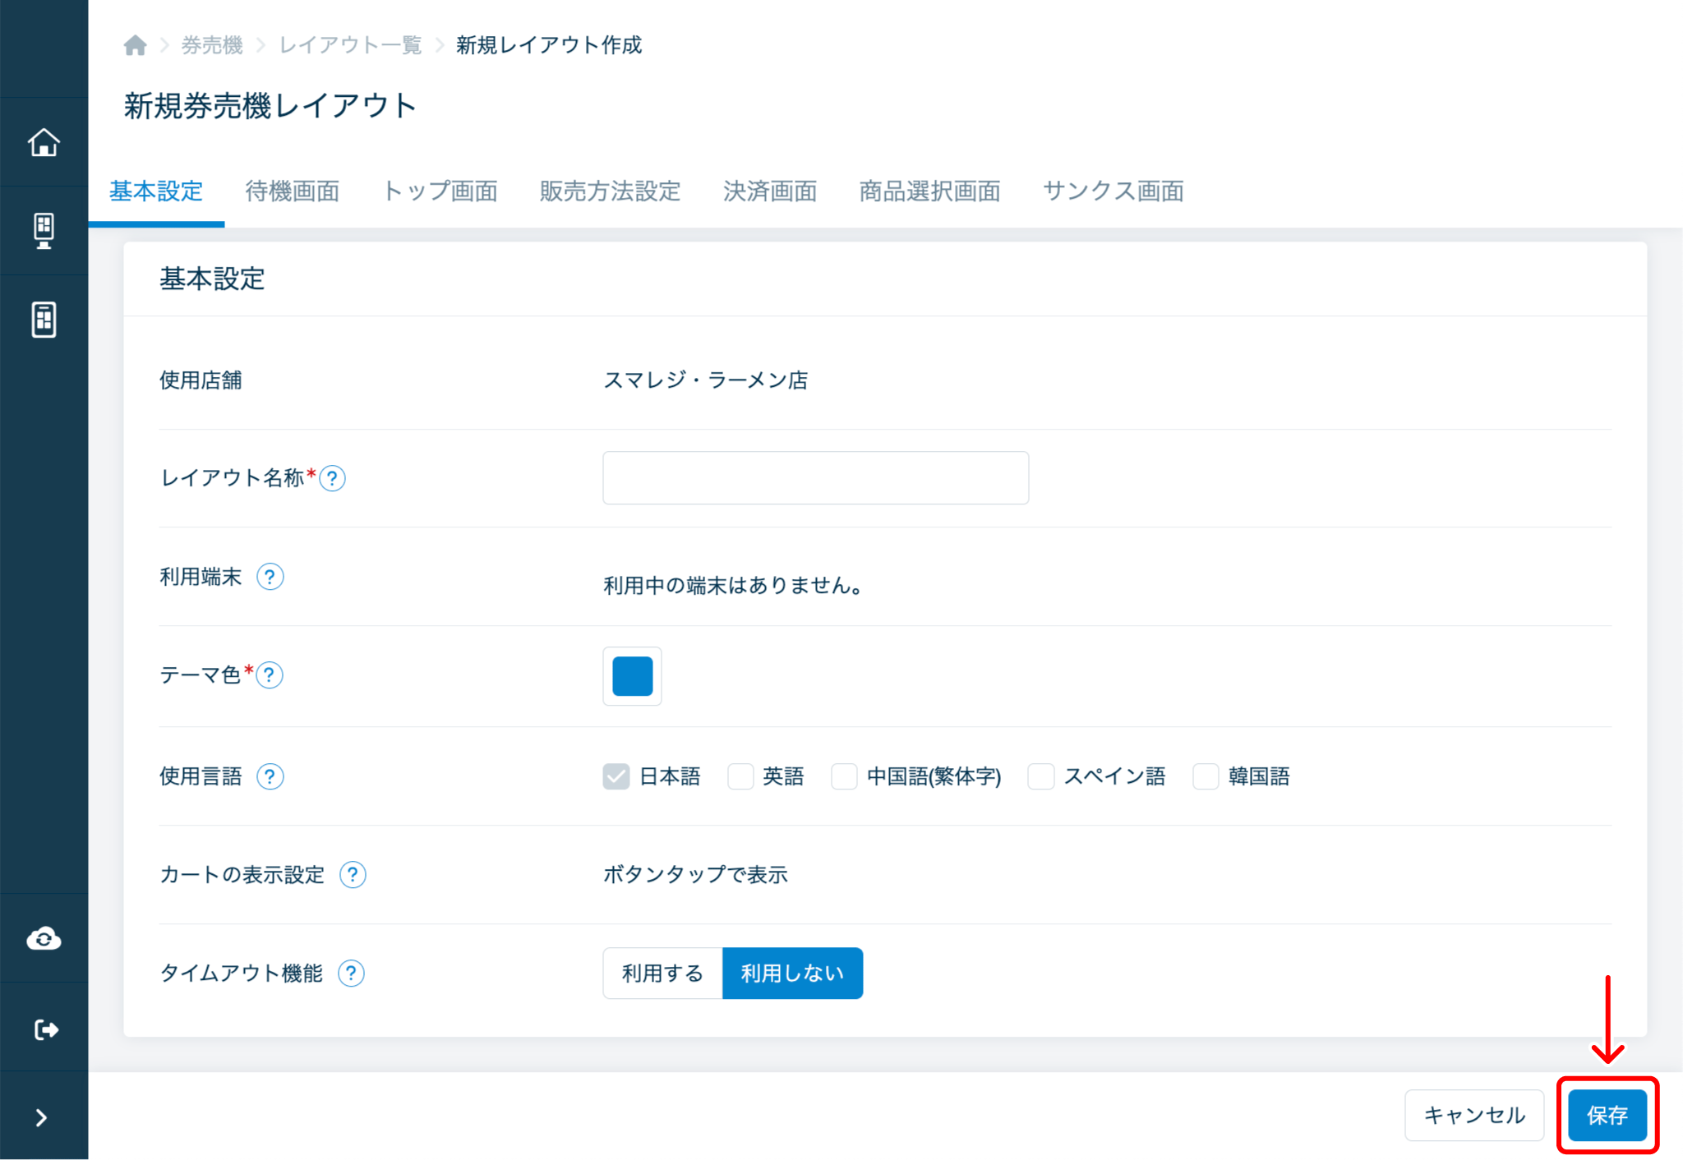
Task: Open help icon next to タイムアウト機能
Action: [x=351, y=974]
